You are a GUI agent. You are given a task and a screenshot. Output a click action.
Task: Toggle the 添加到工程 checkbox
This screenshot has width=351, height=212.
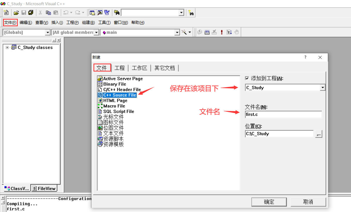pyautogui.click(x=247, y=78)
